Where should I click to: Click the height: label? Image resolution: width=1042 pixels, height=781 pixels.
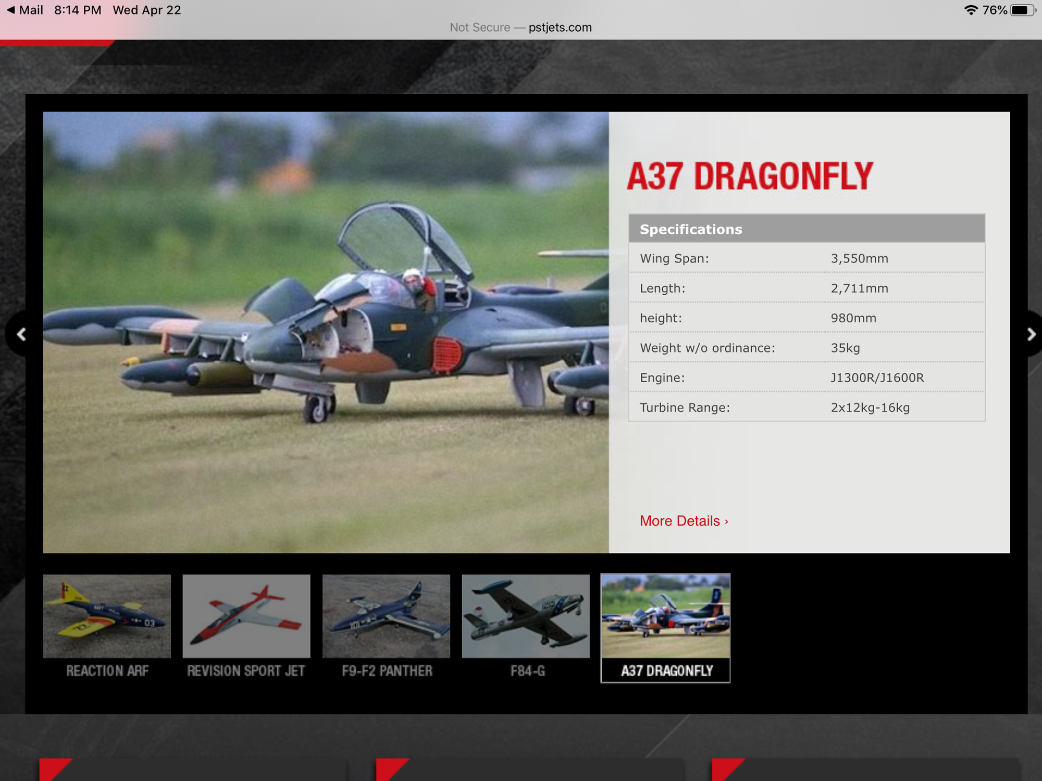coord(661,318)
